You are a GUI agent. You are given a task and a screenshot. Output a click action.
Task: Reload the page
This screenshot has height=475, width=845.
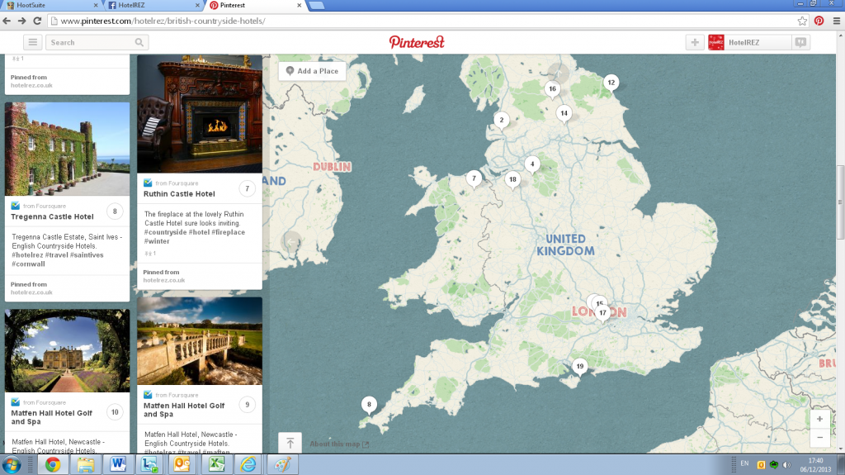pyautogui.click(x=37, y=21)
